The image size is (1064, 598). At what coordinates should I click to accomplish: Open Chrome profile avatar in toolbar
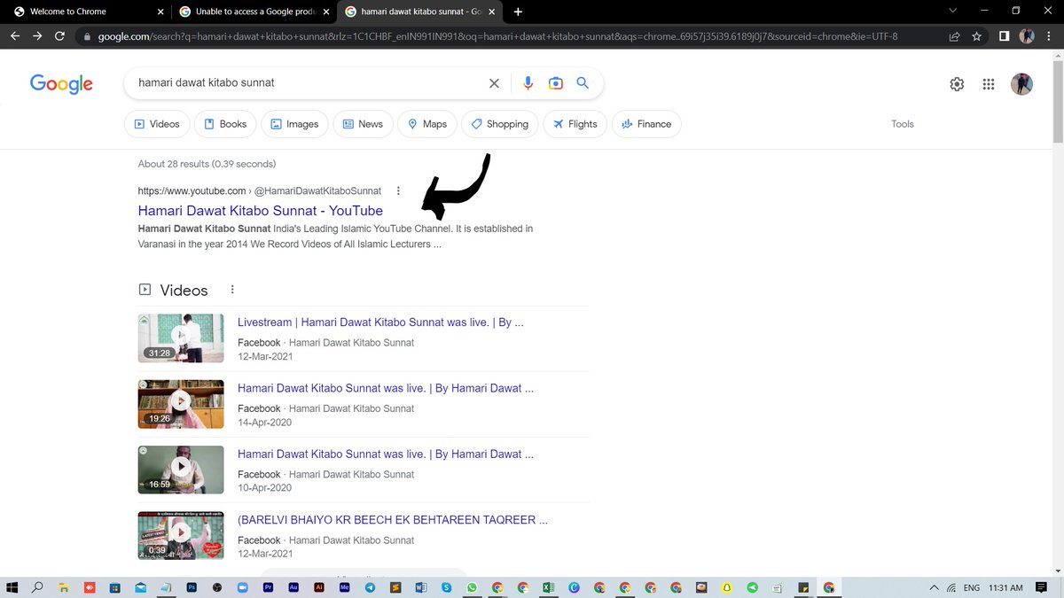coord(1027,36)
